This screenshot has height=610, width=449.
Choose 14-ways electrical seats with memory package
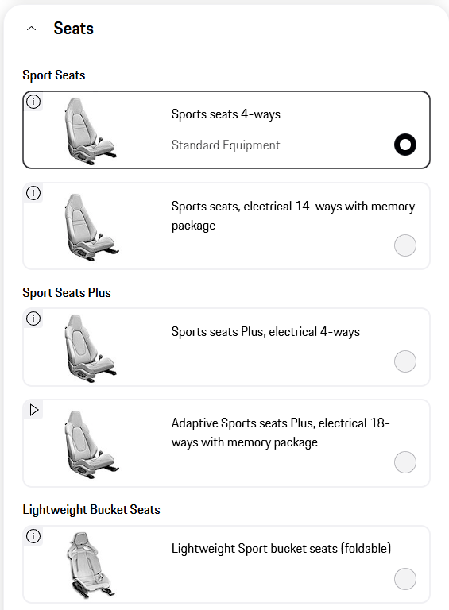[x=405, y=245]
